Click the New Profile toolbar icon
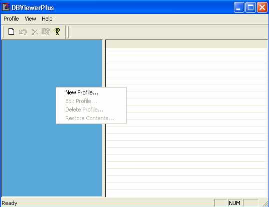The height and width of the screenshot is (207, 269). tap(12, 32)
